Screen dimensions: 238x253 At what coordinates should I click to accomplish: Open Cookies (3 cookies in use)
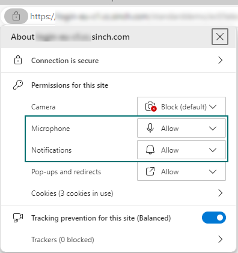coord(72,194)
